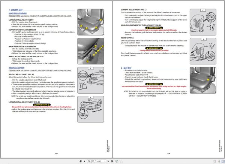The image size is (225, 164).
Task: Click the 'SEAT SUSPENSION ADJUSTMENT' heading
Action: [x=22, y=30]
